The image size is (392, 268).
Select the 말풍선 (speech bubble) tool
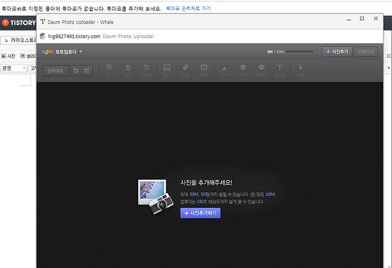pyautogui.click(x=261, y=70)
